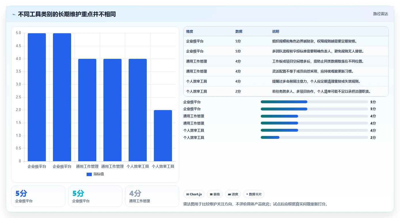
Task: Click the shortest bar valued 2 in chart
Action: click(163, 136)
